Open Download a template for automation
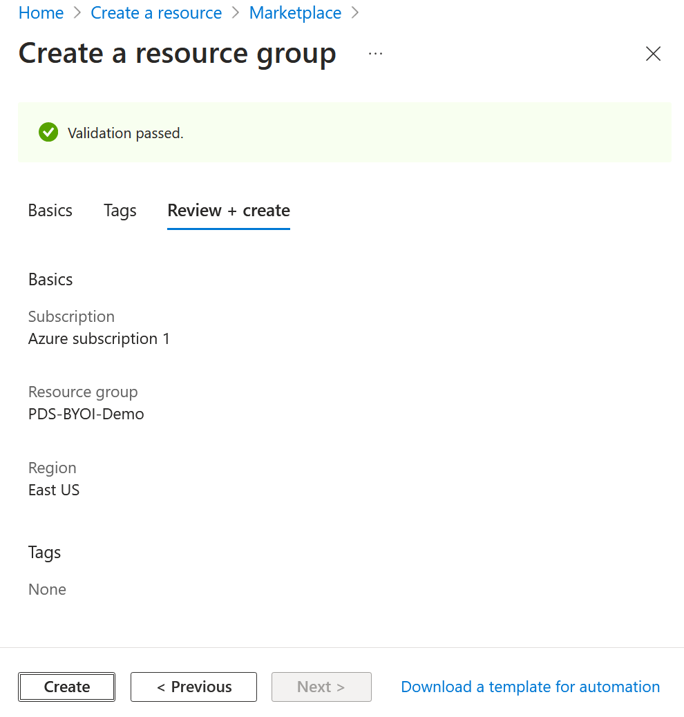 (530, 687)
